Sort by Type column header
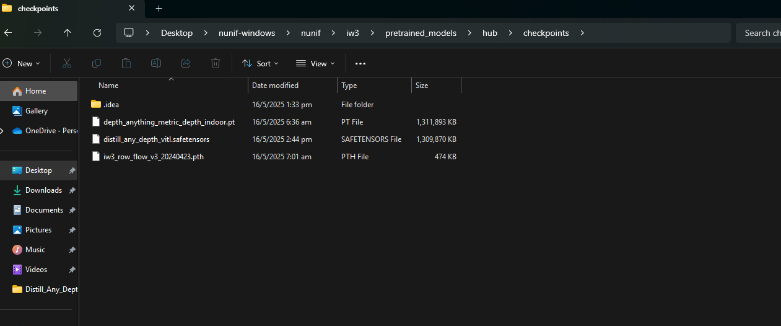 (374, 86)
